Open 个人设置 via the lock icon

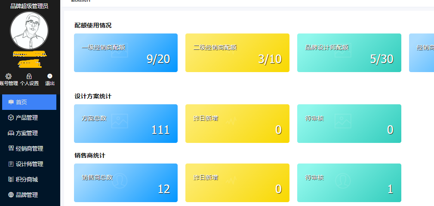[x=29, y=76]
